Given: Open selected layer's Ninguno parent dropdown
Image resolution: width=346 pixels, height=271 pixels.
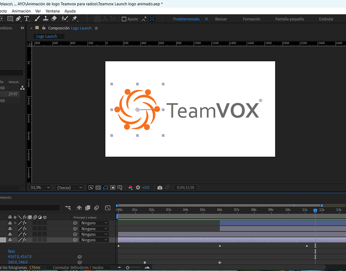Looking at the screenshot, I should [94, 240].
